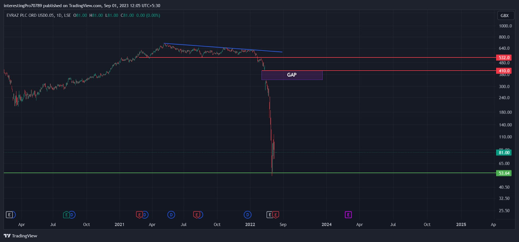The image size is (519, 242).
Task: Click the 1D interval in chart header
Action: click(59, 15)
